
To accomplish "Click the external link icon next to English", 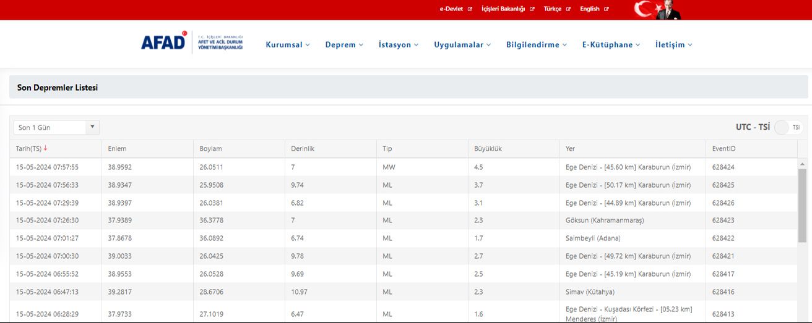I will coord(606,9).
